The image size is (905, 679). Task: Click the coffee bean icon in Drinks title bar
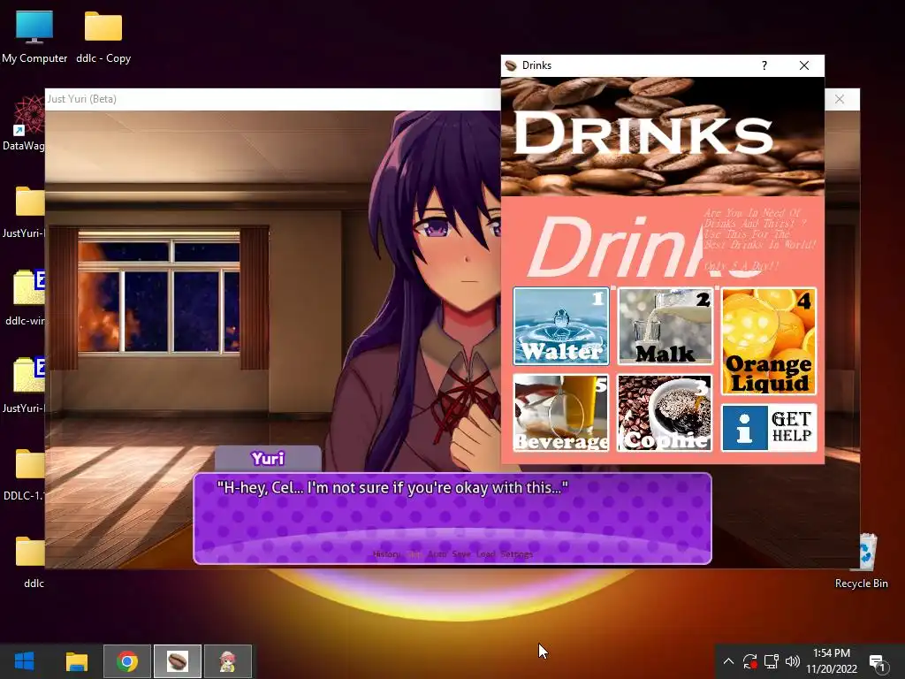[511, 65]
